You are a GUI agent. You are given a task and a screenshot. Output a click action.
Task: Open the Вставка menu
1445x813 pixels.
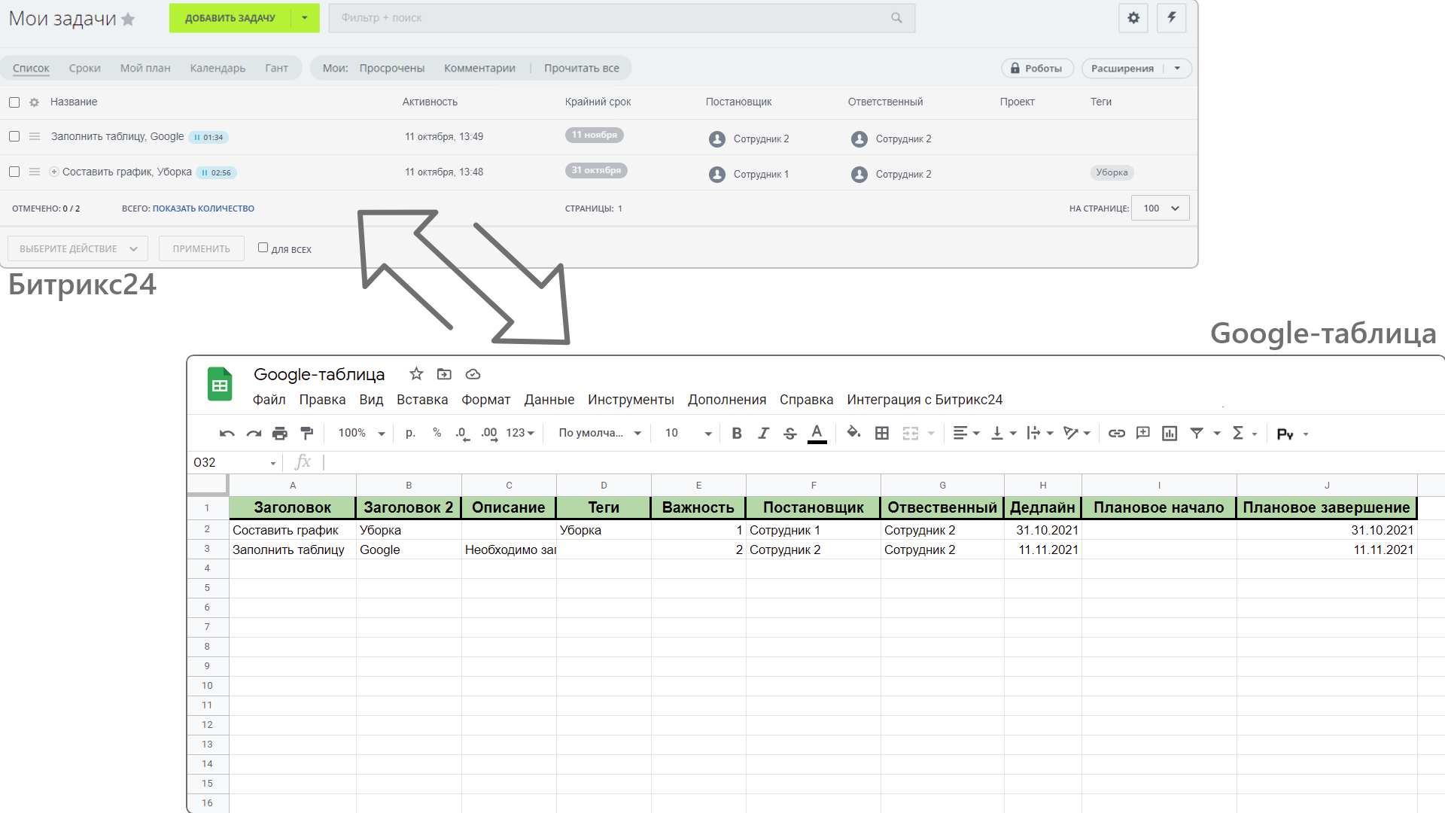(x=422, y=400)
